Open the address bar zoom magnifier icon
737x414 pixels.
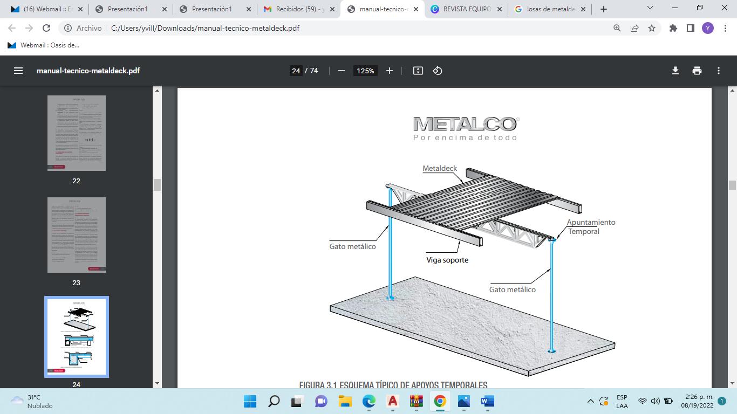pos(617,28)
